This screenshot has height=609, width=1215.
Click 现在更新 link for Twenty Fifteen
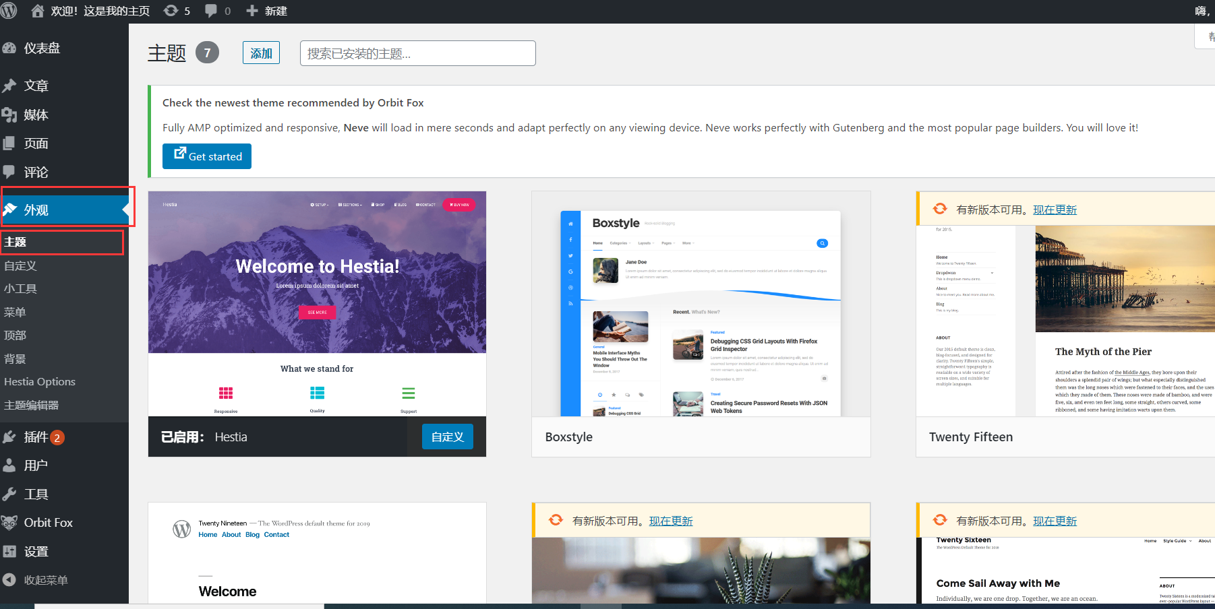1055,210
